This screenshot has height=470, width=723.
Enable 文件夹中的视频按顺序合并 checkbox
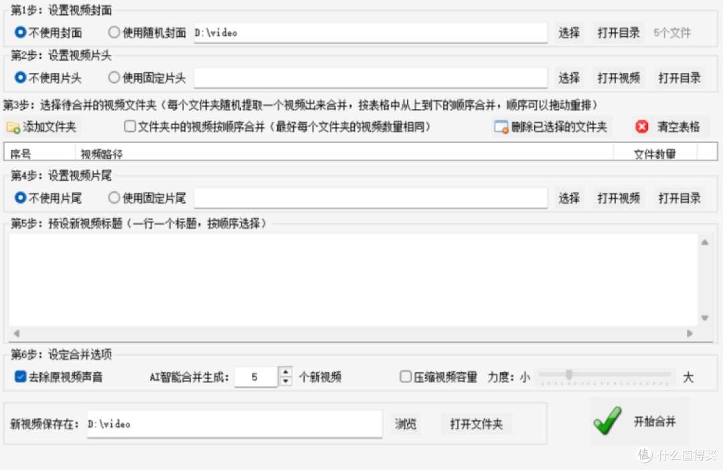point(130,126)
